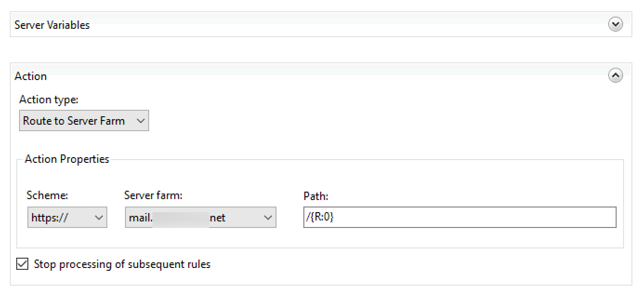Open the Action type combo box
The height and width of the screenshot is (294, 644).
(84, 121)
